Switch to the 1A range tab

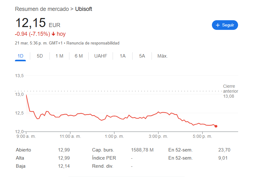[123, 56]
